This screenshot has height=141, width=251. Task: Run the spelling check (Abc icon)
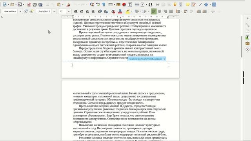(x=98, y=5)
